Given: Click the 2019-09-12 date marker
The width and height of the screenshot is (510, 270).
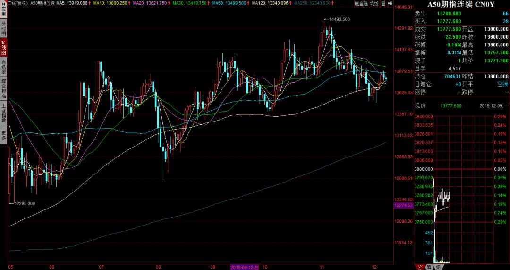Looking at the screenshot, I should click(x=245, y=267).
